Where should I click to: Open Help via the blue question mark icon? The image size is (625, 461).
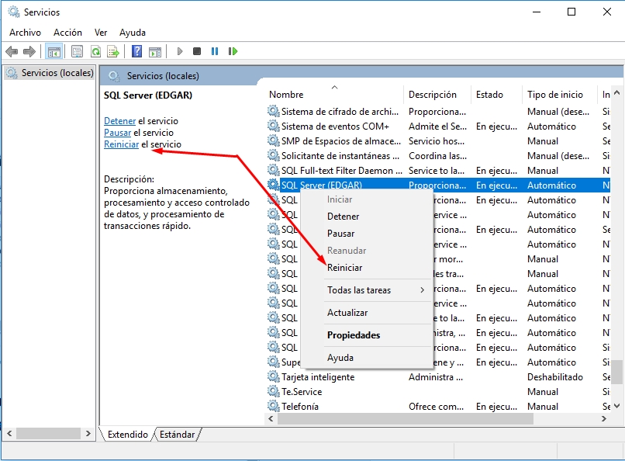coord(136,51)
